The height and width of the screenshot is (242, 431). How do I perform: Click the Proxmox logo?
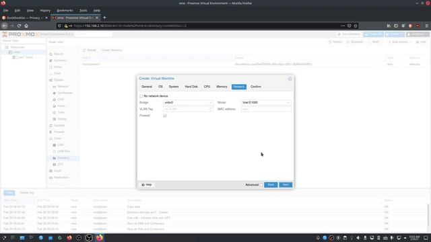[21, 34]
